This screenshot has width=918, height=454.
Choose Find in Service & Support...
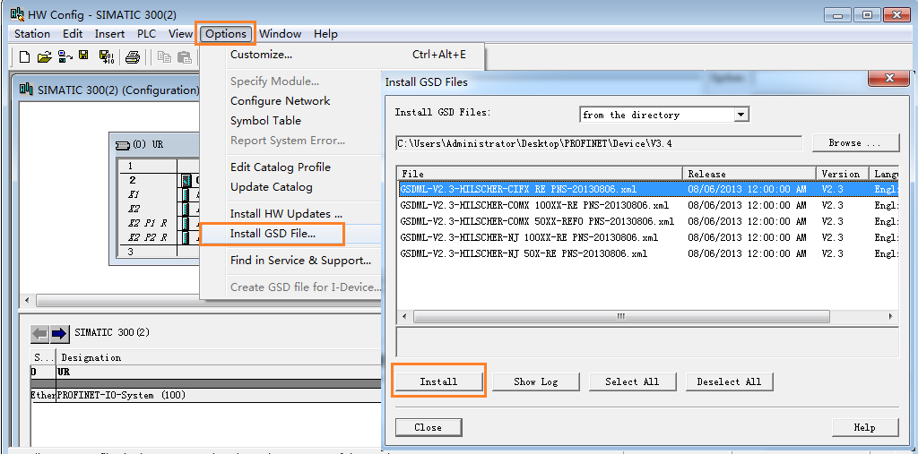pyautogui.click(x=291, y=261)
